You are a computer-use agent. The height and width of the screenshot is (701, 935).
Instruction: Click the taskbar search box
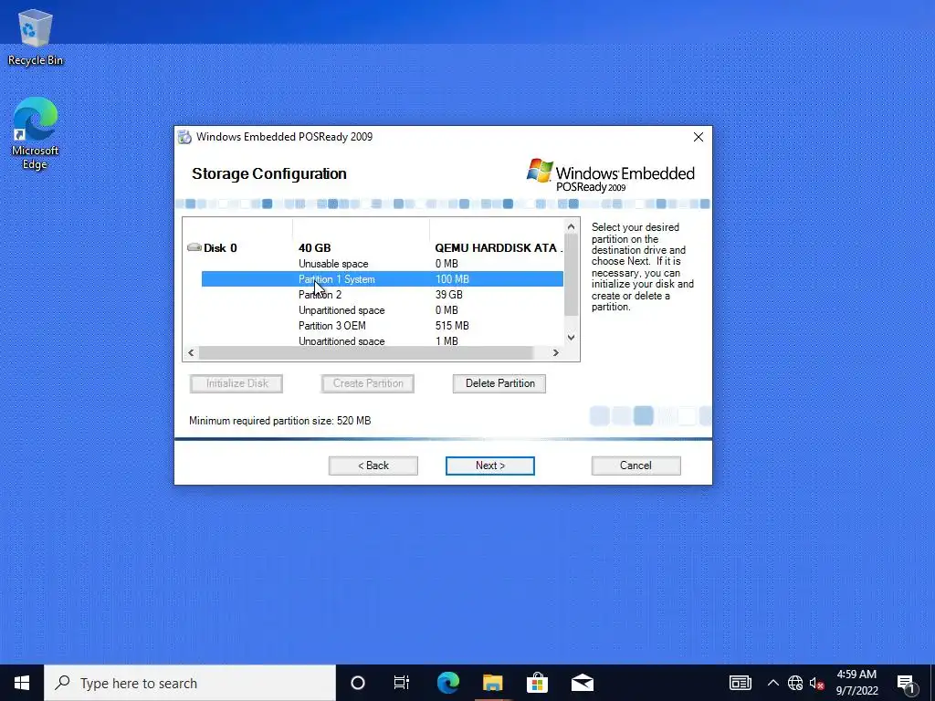190,683
